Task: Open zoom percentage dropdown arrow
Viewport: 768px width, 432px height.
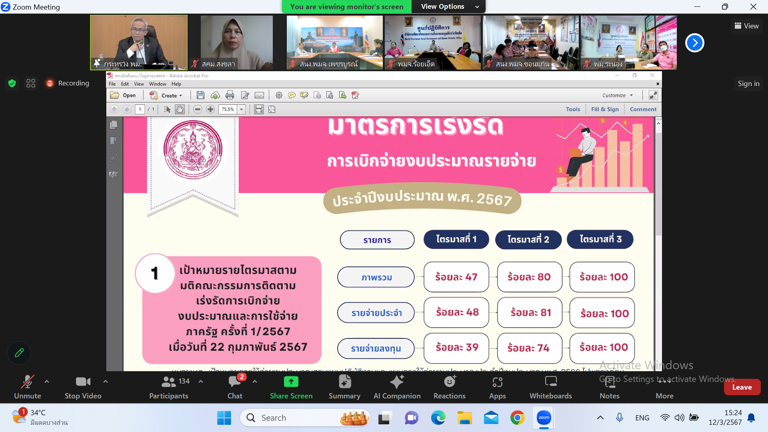Action: tap(241, 109)
